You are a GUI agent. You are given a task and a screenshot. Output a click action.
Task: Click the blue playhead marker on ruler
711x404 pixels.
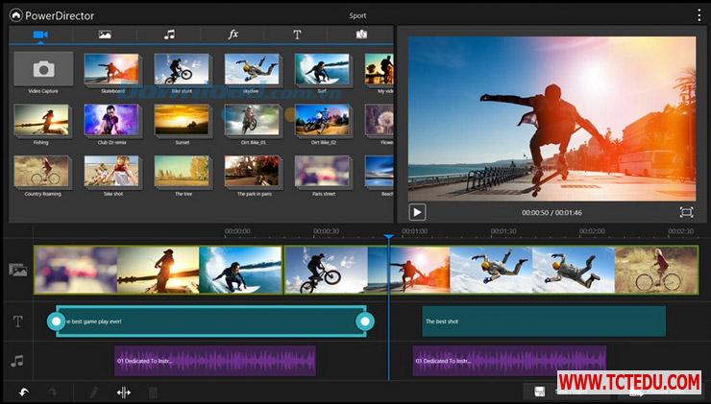pyautogui.click(x=388, y=236)
